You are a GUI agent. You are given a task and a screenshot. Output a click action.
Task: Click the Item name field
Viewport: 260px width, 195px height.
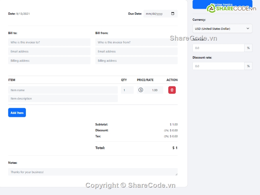click(x=63, y=90)
